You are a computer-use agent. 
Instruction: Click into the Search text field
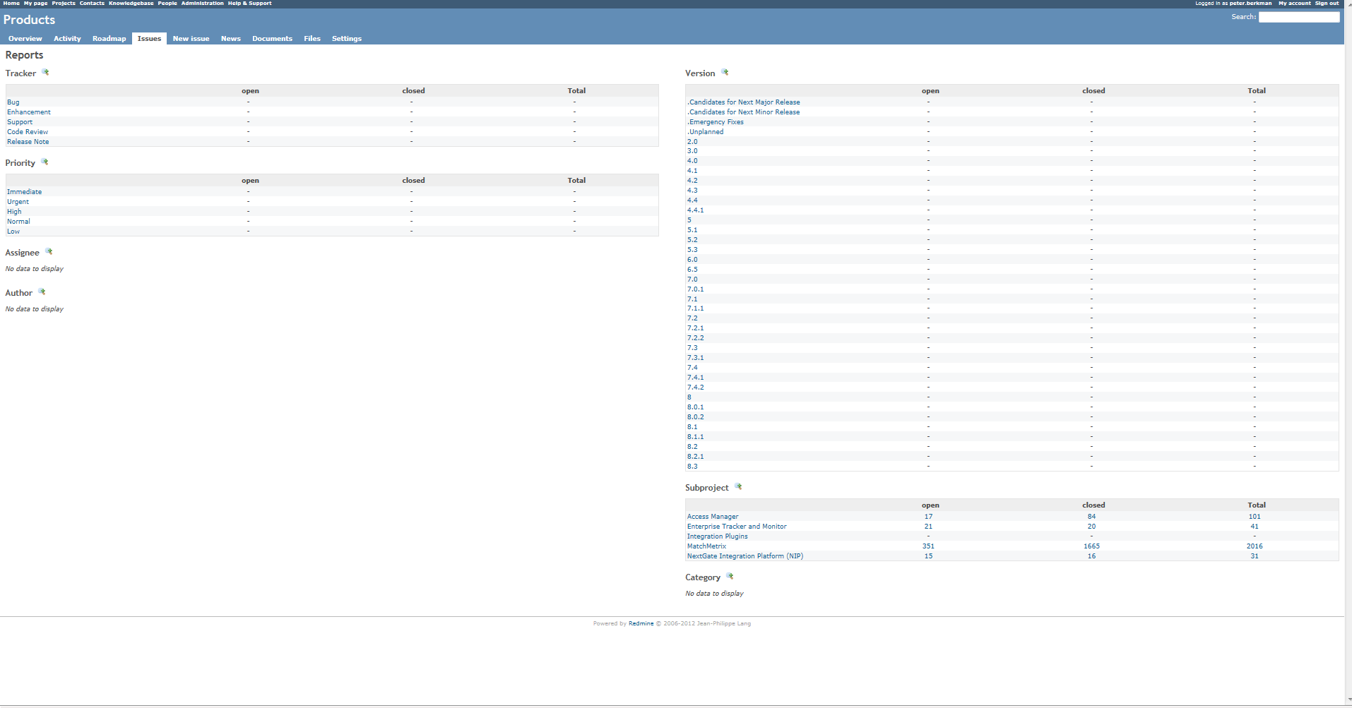point(1298,17)
